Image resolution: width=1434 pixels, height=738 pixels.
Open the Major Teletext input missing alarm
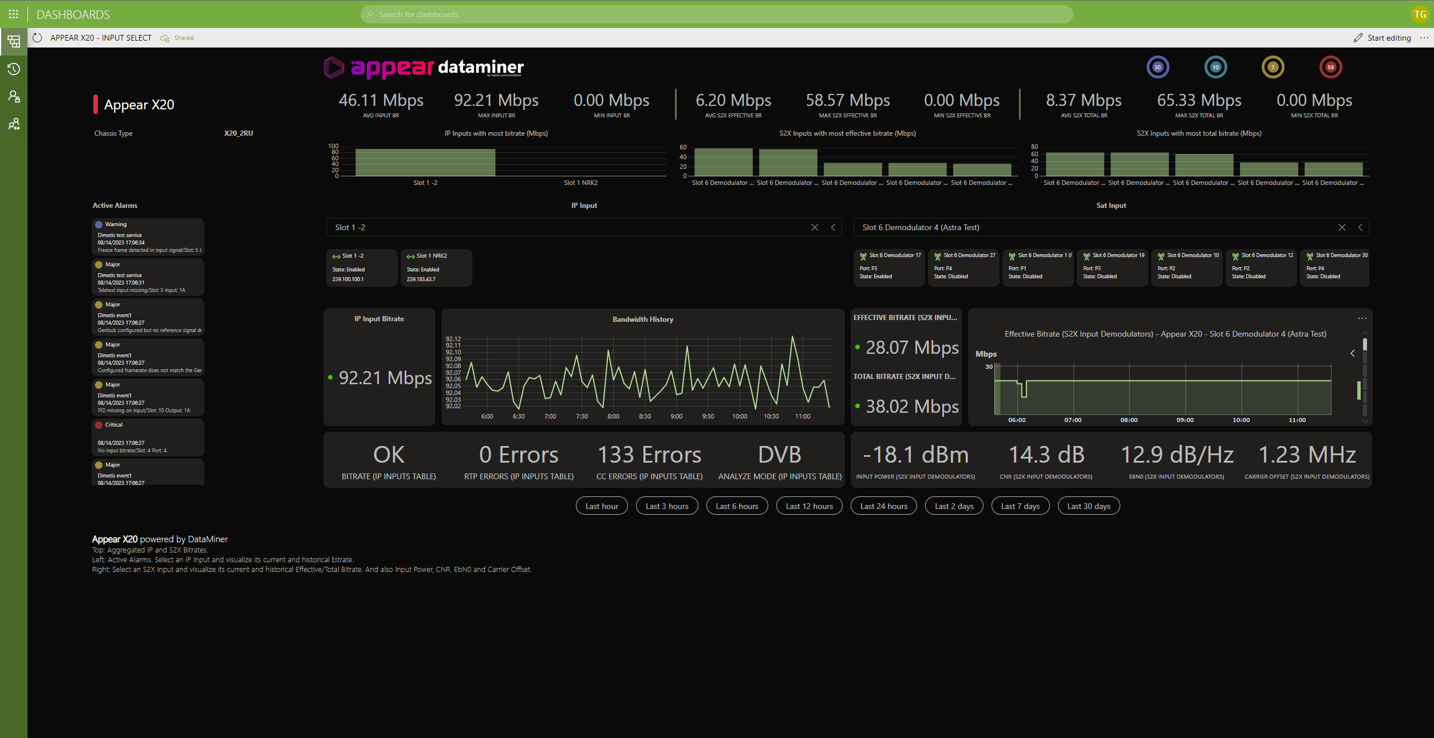[148, 277]
